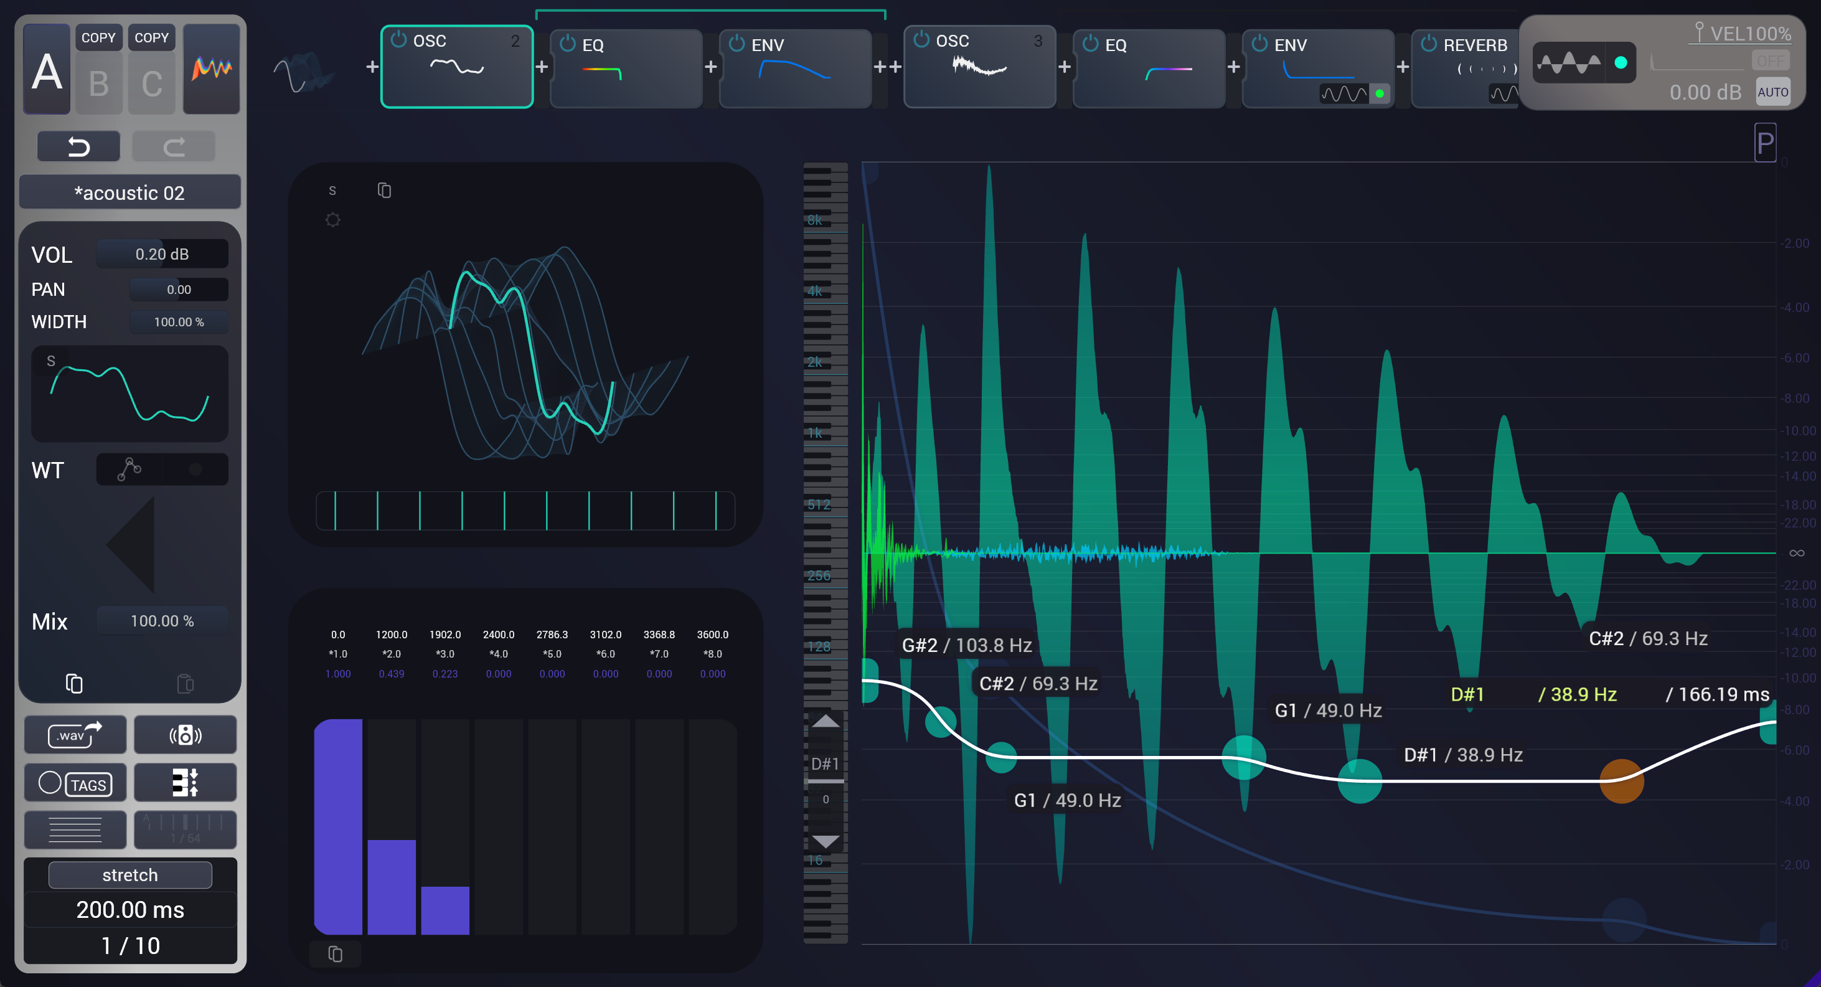Click up arrow above D#1 note
Viewport: 1821px width, 987px height.
[x=825, y=721]
